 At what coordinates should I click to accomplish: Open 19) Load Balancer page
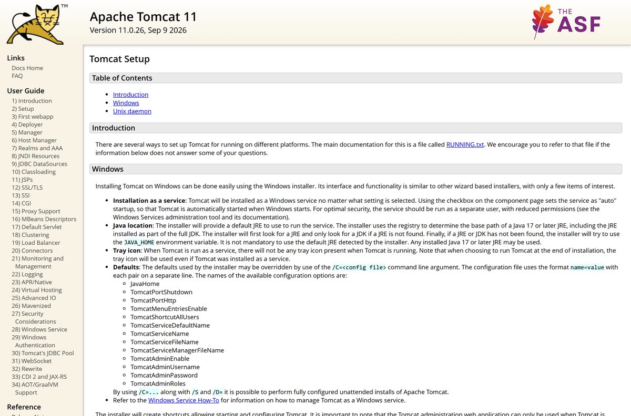(x=36, y=243)
